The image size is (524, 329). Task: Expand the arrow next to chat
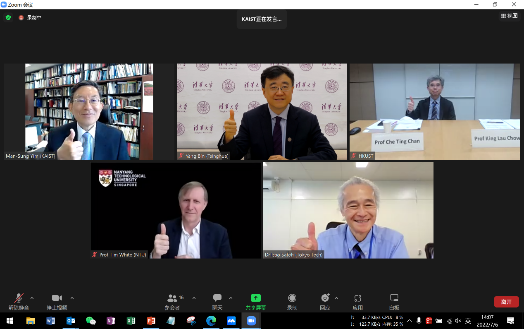231,298
